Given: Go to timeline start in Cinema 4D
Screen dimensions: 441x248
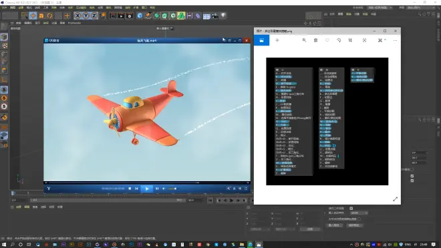Looking at the screenshot, I should click(210, 201).
